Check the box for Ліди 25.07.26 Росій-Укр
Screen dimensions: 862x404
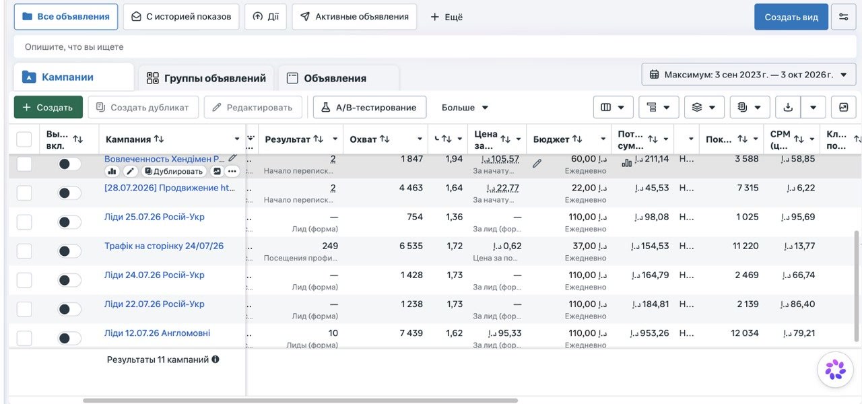point(24,222)
